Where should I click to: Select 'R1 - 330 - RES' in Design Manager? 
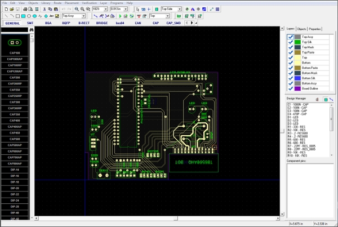[296, 127]
